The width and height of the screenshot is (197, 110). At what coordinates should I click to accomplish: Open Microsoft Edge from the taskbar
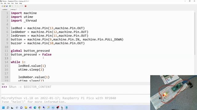click(x=35, y=108)
